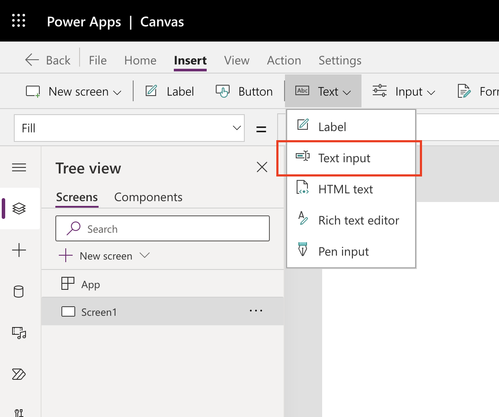Open the Tree view icon in the left rail
Screen dimensions: 499x417
19,208
